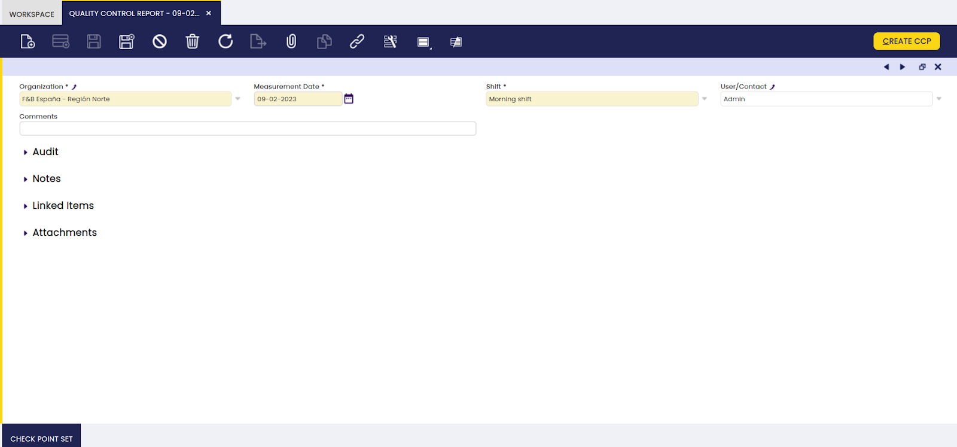
Task: Go to next record arrow
Action: pos(903,67)
